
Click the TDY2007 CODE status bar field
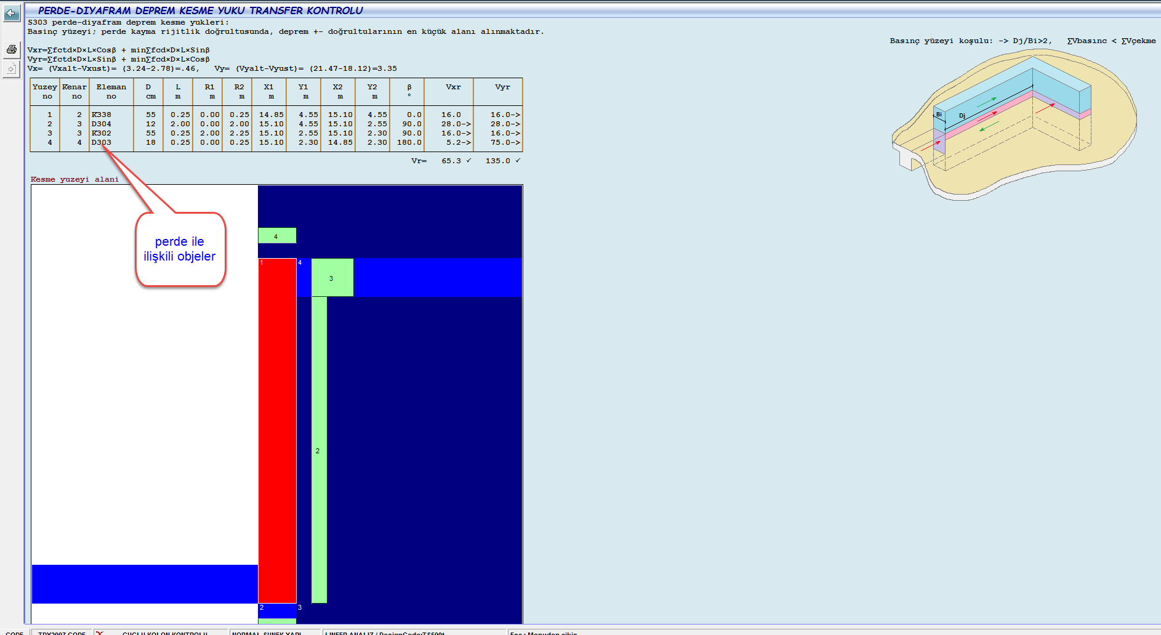click(62, 633)
